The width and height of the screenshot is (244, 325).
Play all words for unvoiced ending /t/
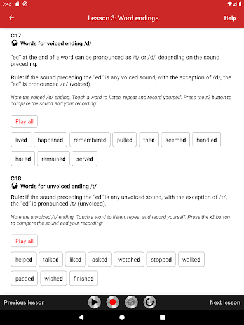24,241
